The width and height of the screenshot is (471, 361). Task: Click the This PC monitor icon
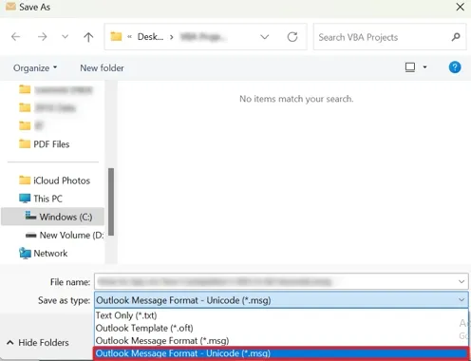[25, 199]
